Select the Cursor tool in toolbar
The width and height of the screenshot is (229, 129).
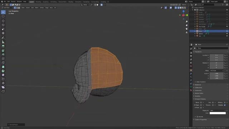coord(3,16)
